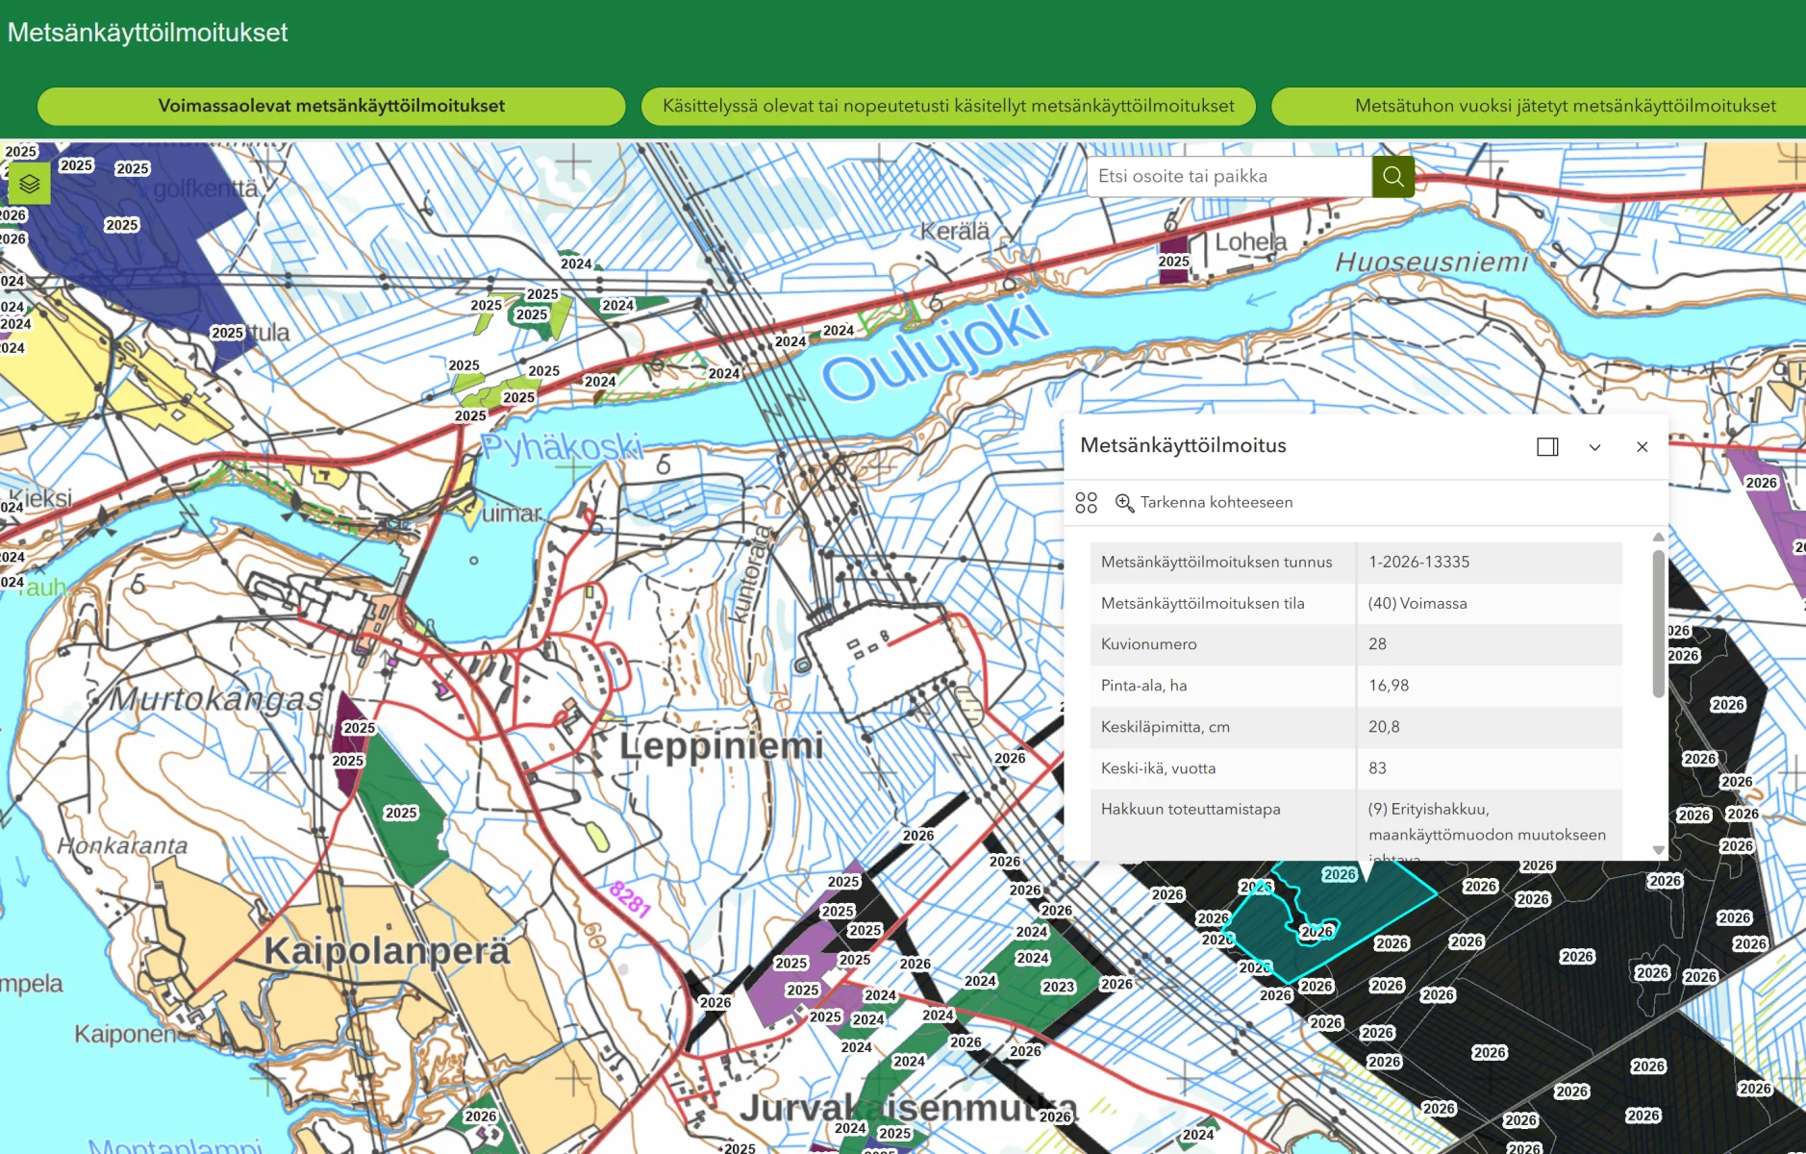
Task: Click the Leppiniemi place label on map
Action: pyautogui.click(x=721, y=745)
